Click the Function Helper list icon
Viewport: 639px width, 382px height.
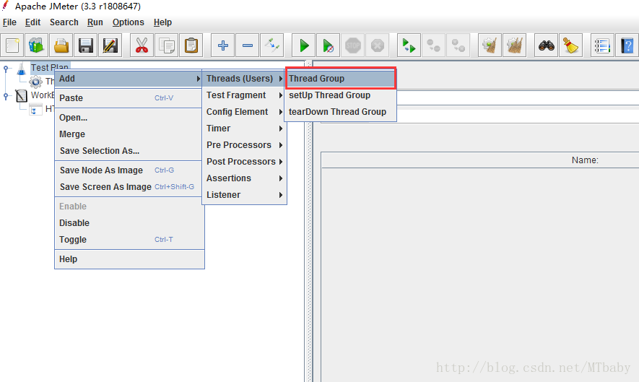pos(602,45)
